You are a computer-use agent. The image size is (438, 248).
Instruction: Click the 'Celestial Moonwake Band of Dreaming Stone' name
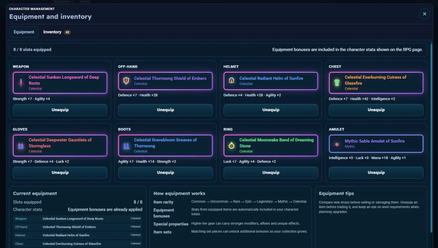[276, 143]
